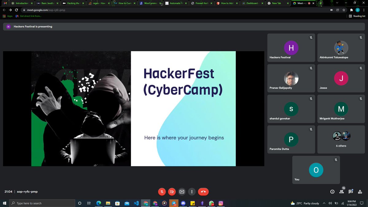Close the New Tab browser tab
368x207 pixels.
288,3
